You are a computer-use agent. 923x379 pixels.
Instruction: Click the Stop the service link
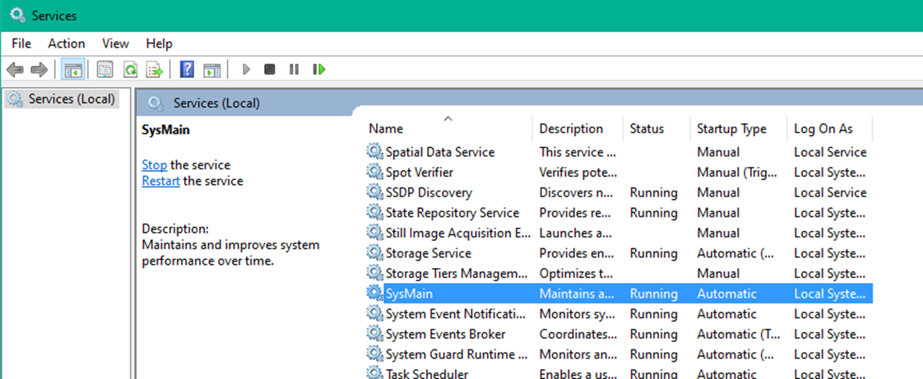click(x=154, y=165)
